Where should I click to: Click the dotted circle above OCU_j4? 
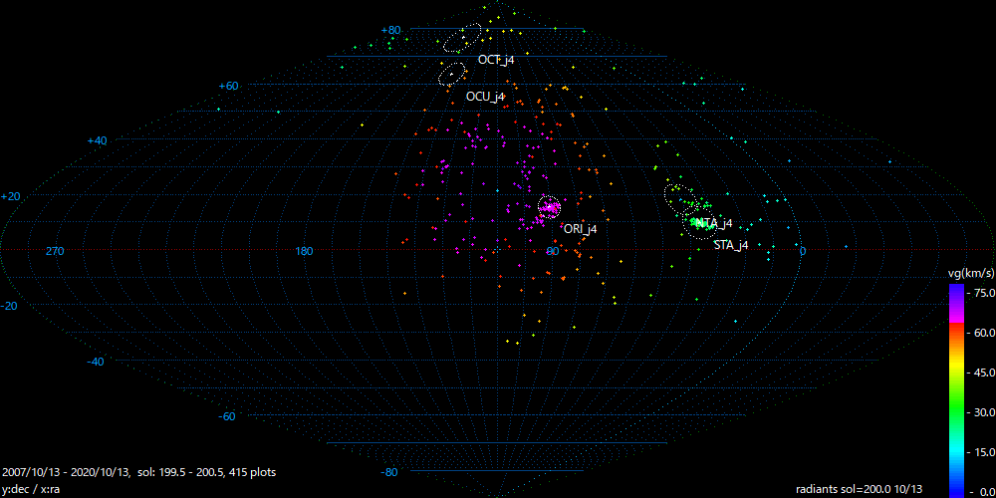point(452,73)
